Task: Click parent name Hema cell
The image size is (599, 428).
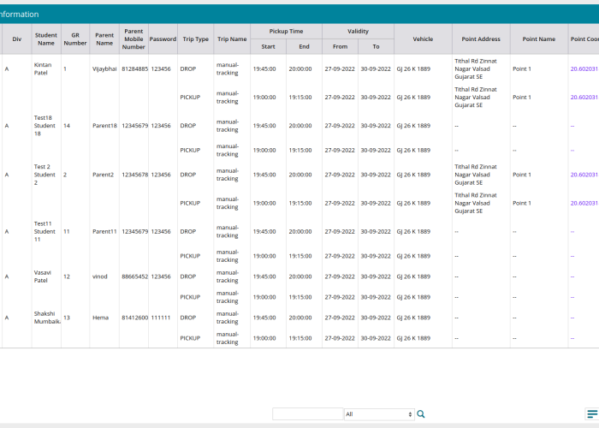Action: 101,318
